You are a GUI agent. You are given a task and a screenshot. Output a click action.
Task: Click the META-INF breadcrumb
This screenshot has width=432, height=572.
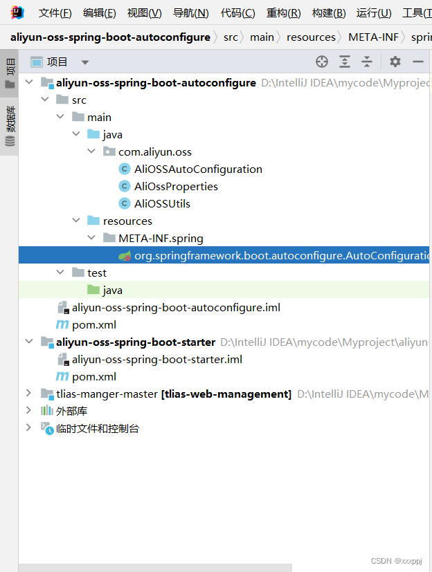pos(373,37)
